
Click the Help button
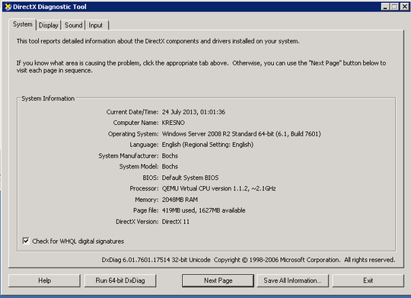45,280
